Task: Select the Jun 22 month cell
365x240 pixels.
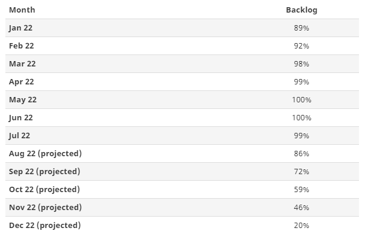Action: point(21,117)
